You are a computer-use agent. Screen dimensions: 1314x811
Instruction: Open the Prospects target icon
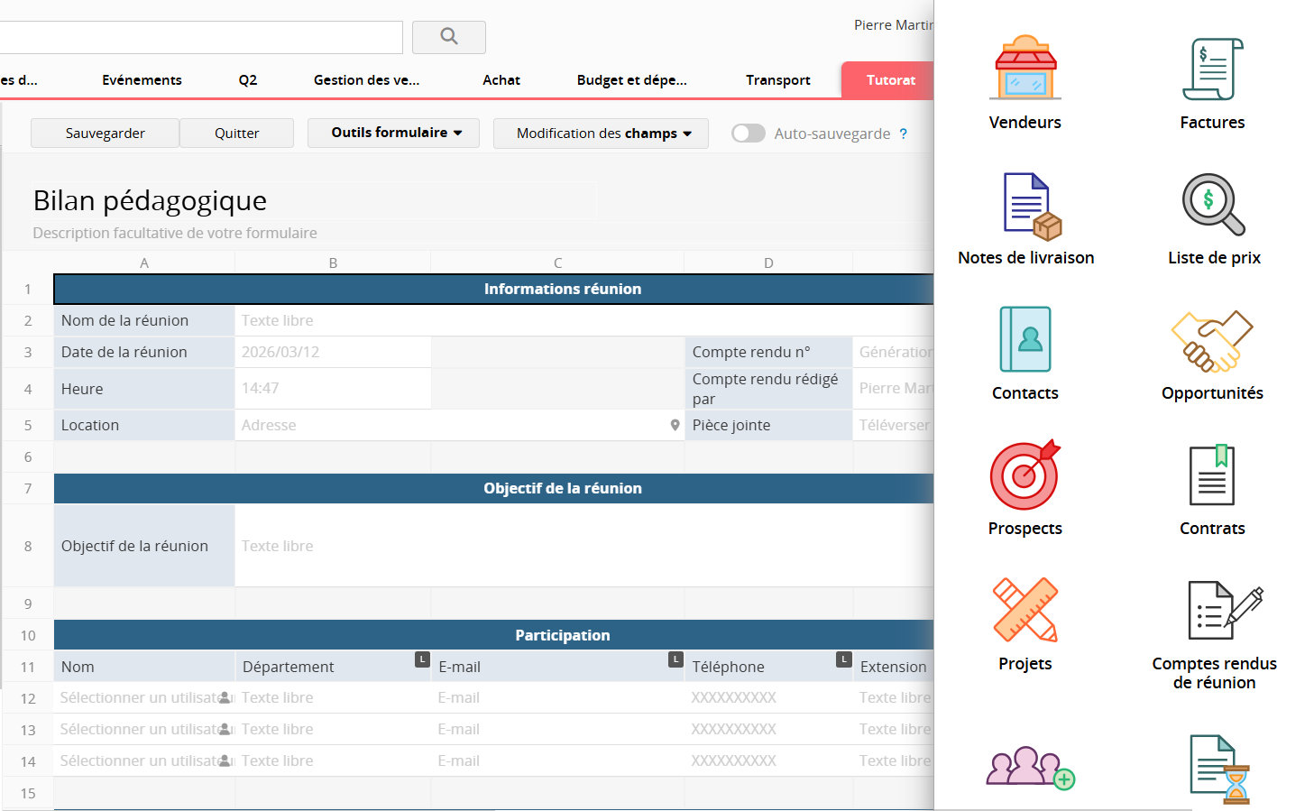coord(1025,475)
